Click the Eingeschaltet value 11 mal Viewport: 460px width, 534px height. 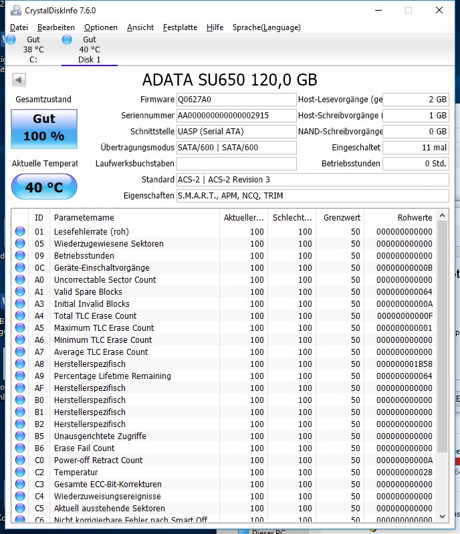(x=416, y=148)
